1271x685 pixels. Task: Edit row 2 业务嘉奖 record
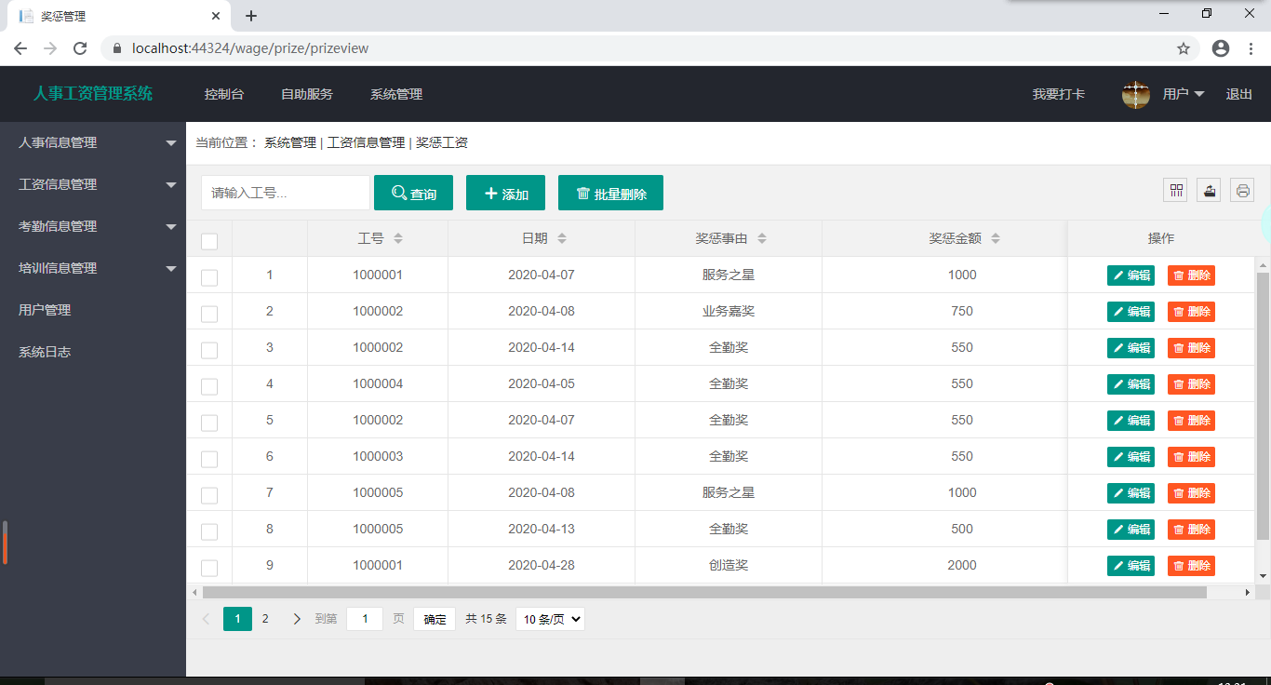(1131, 312)
